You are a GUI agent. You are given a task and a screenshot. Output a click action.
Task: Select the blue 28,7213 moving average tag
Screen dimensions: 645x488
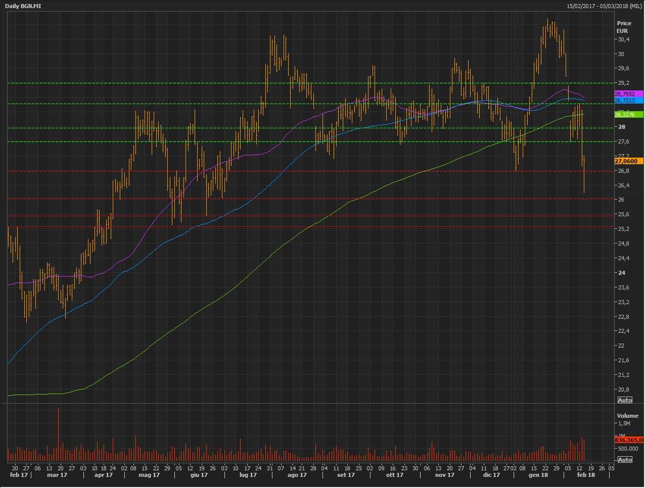(x=628, y=101)
